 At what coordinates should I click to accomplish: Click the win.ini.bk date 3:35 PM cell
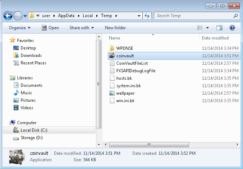(220, 101)
